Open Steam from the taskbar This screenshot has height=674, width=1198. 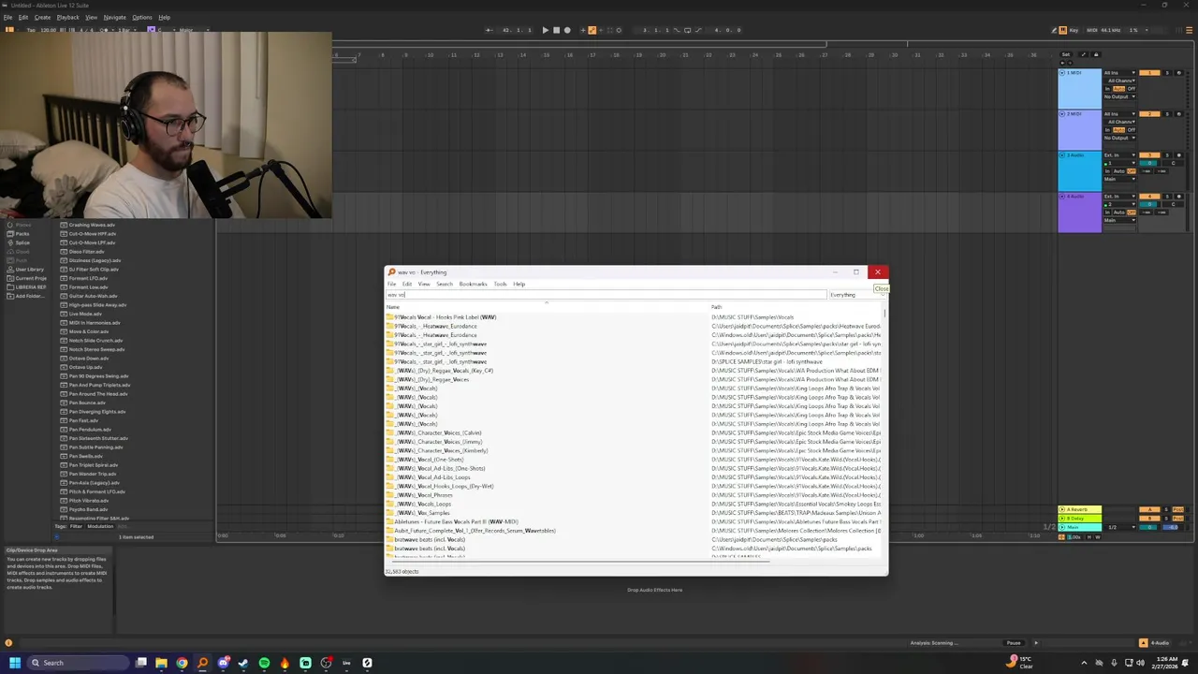pyautogui.click(x=243, y=663)
